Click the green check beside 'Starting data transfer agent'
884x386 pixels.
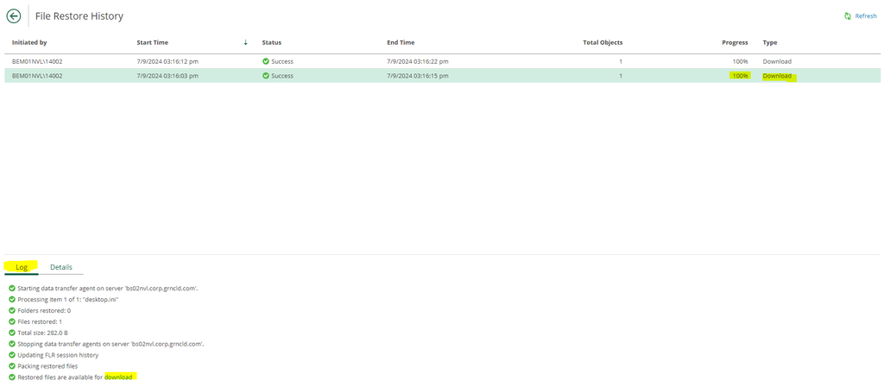[11, 288]
